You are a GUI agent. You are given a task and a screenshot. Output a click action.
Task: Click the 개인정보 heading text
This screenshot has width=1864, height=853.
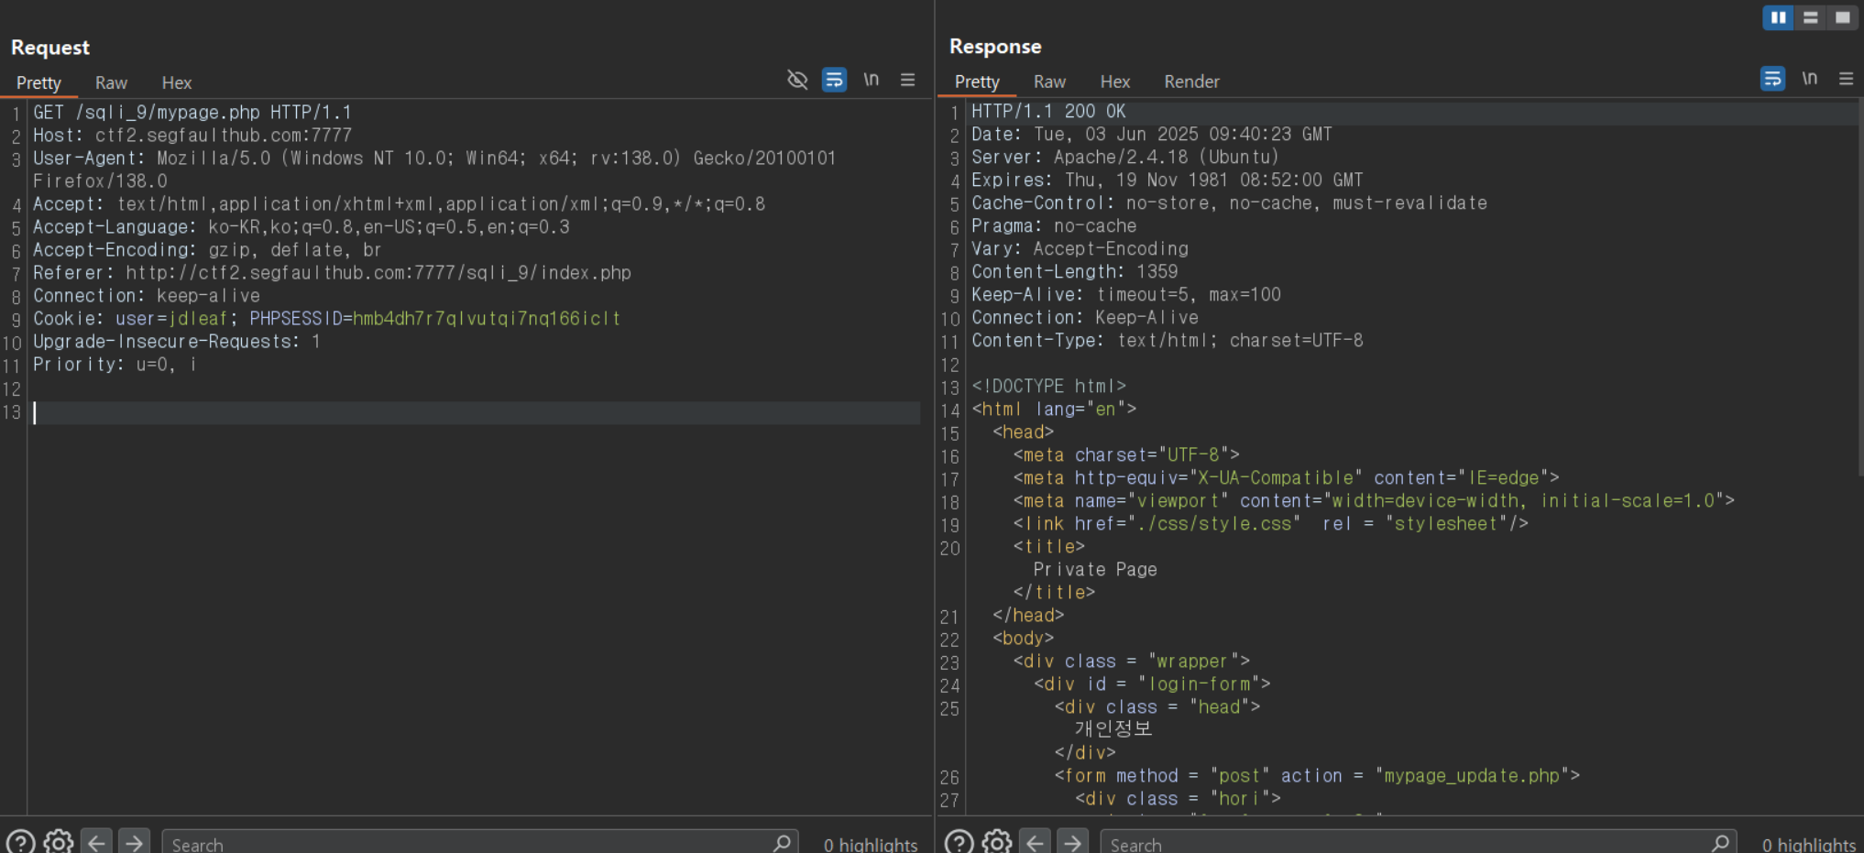(x=1113, y=728)
